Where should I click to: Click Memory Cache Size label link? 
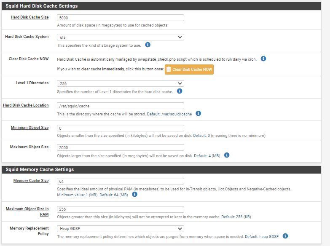(x=31, y=181)
